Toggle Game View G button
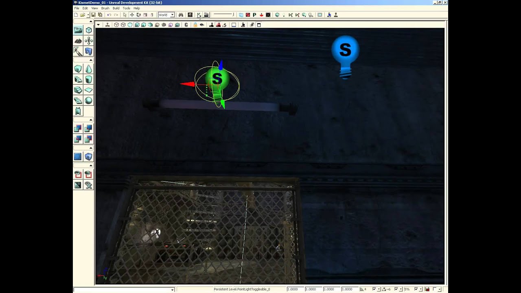521x293 pixels. tap(186, 25)
